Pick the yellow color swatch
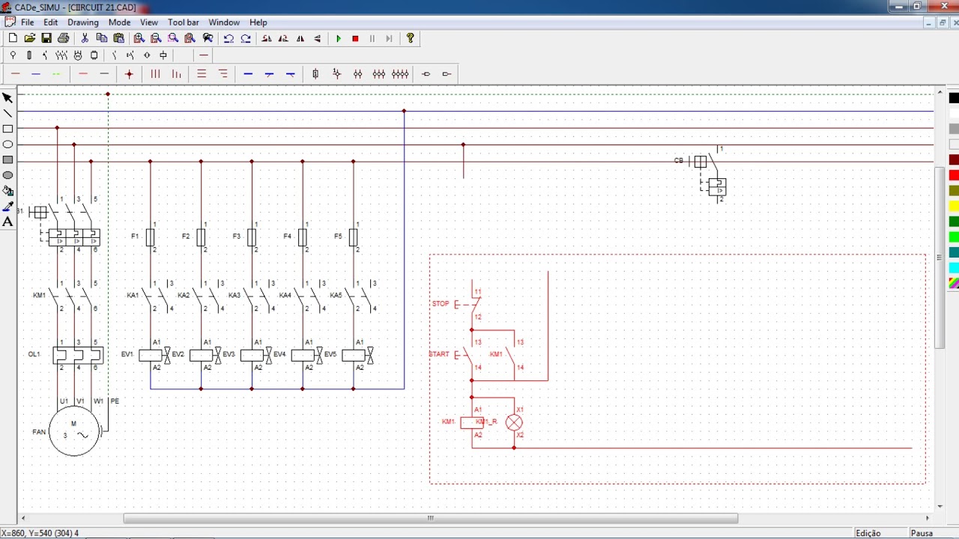This screenshot has width=959, height=539. [954, 206]
